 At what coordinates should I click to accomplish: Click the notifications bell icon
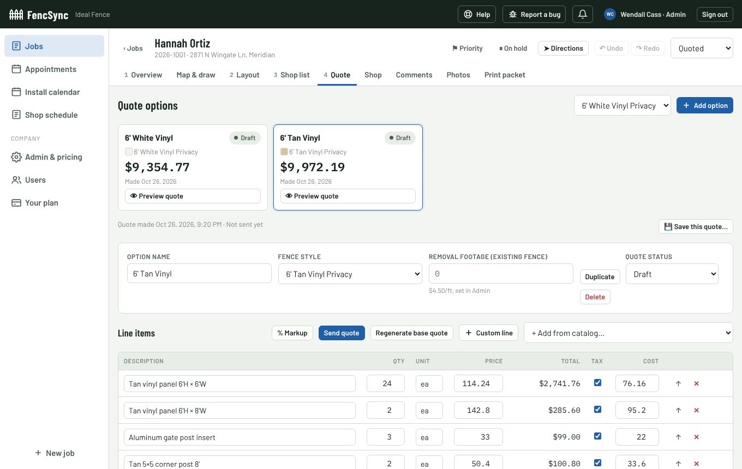tap(583, 14)
